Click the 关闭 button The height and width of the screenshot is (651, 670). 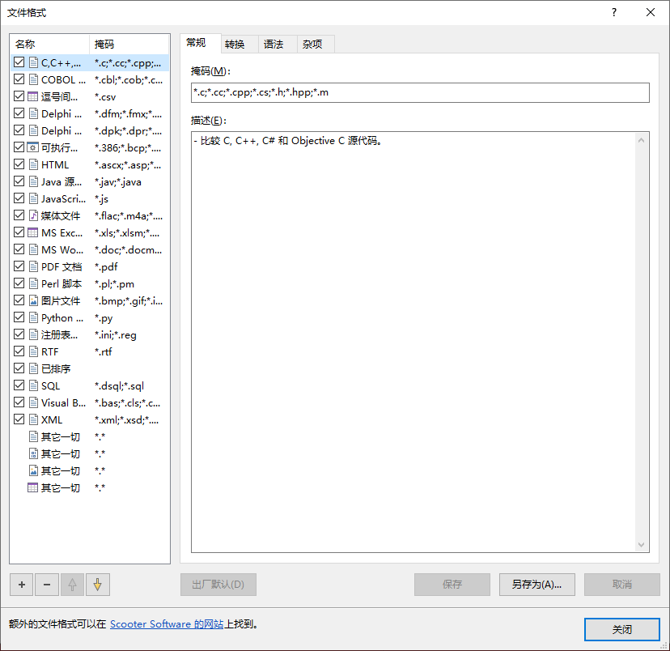point(622,629)
